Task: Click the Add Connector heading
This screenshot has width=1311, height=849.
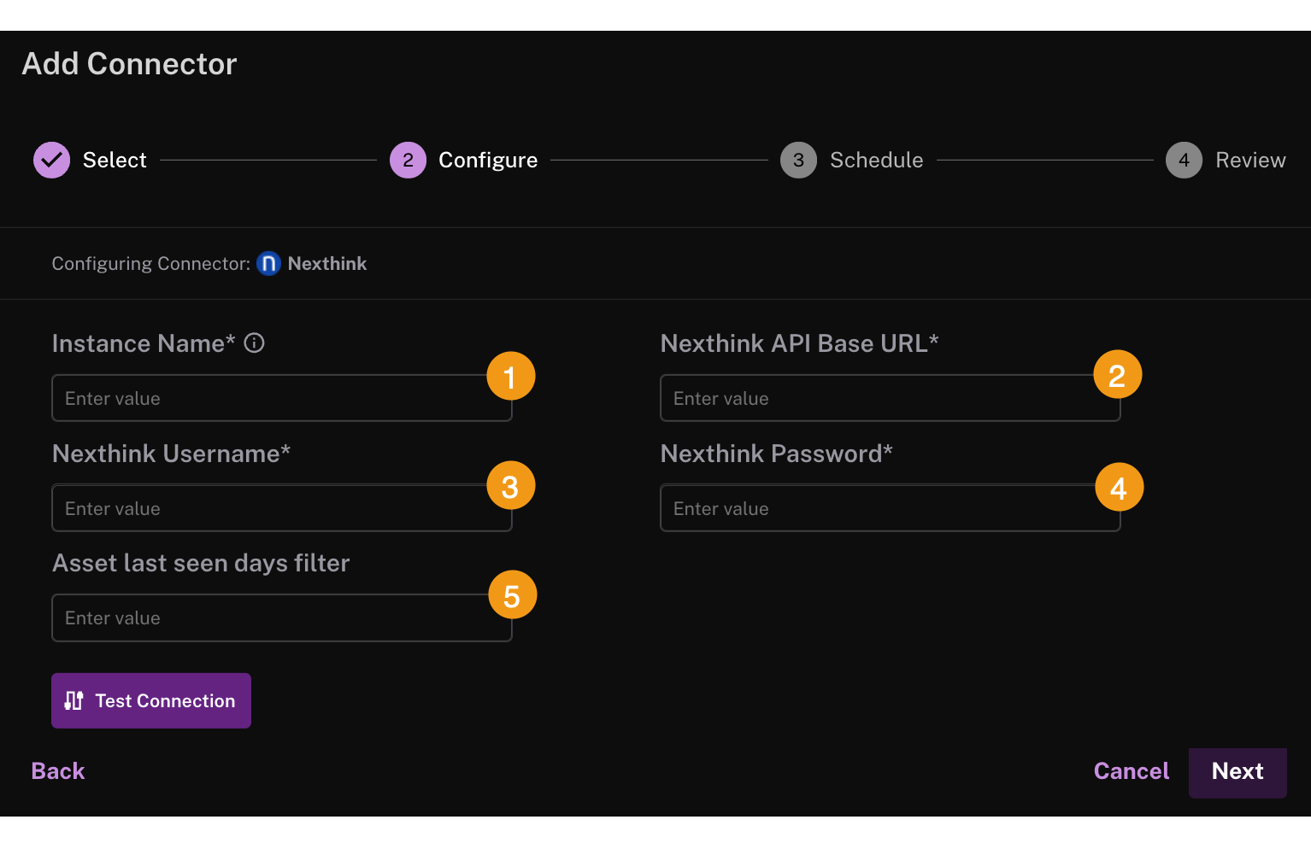Action: tap(129, 64)
